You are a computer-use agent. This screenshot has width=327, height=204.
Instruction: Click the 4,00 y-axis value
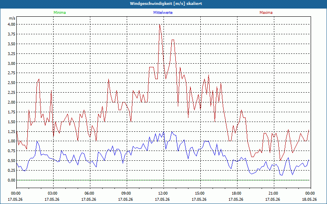(11, 24)
